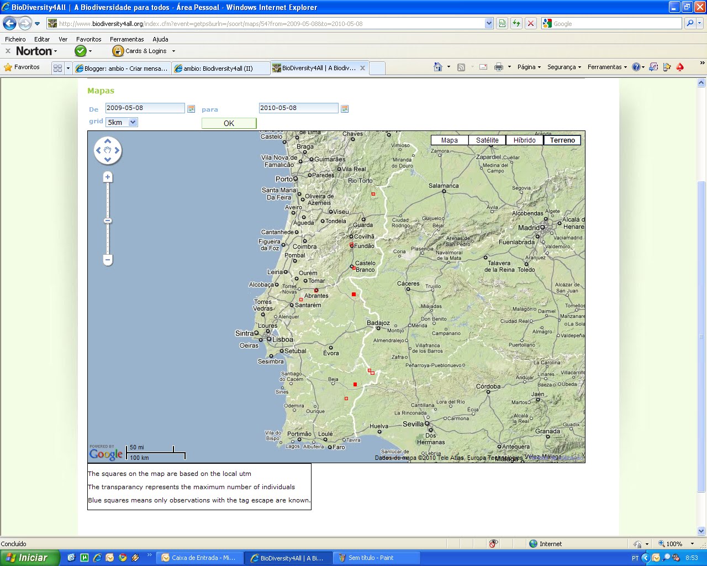Go to the Home page icon
The height and width of the screenshot is (566, 707).
click(438, 67)
